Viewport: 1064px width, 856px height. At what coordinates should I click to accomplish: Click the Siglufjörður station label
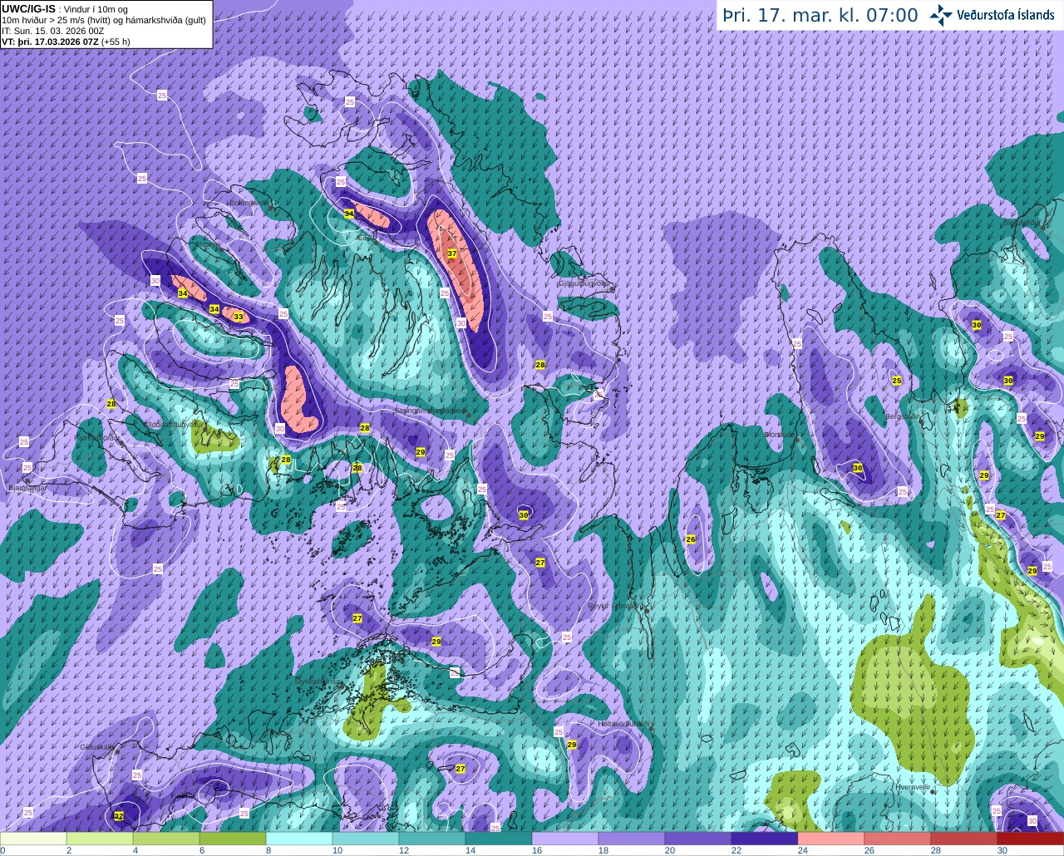[1022, 223]
